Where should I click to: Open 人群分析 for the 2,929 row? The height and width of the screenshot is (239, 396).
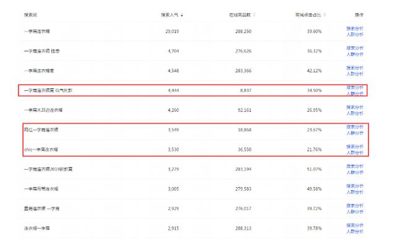355,212
